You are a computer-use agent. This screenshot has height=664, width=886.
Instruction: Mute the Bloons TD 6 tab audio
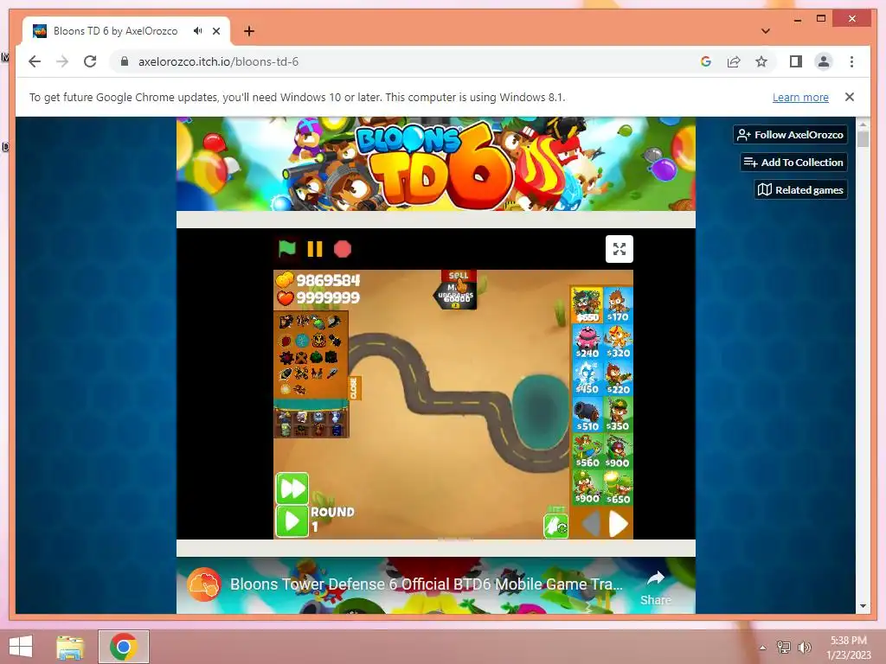pyautogui.click(x=197, y=31)
